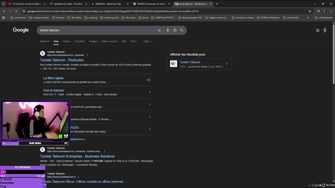
Task: Open the All Bookmarks folder
Action: (324, 18)
